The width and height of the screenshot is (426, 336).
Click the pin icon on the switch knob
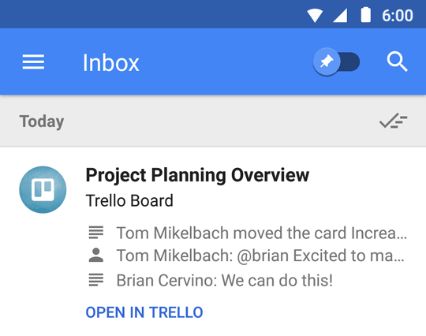tap(327, 62)
